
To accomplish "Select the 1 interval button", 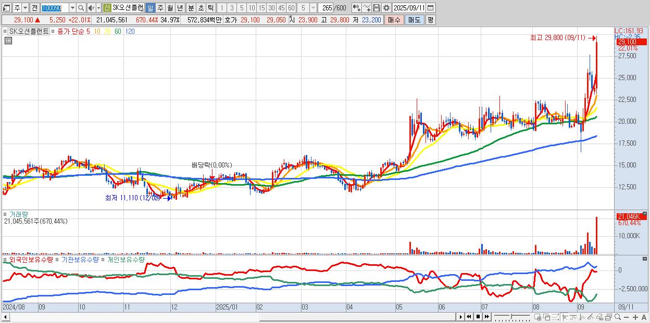I will pyautogui.click(x=221, y=8).
